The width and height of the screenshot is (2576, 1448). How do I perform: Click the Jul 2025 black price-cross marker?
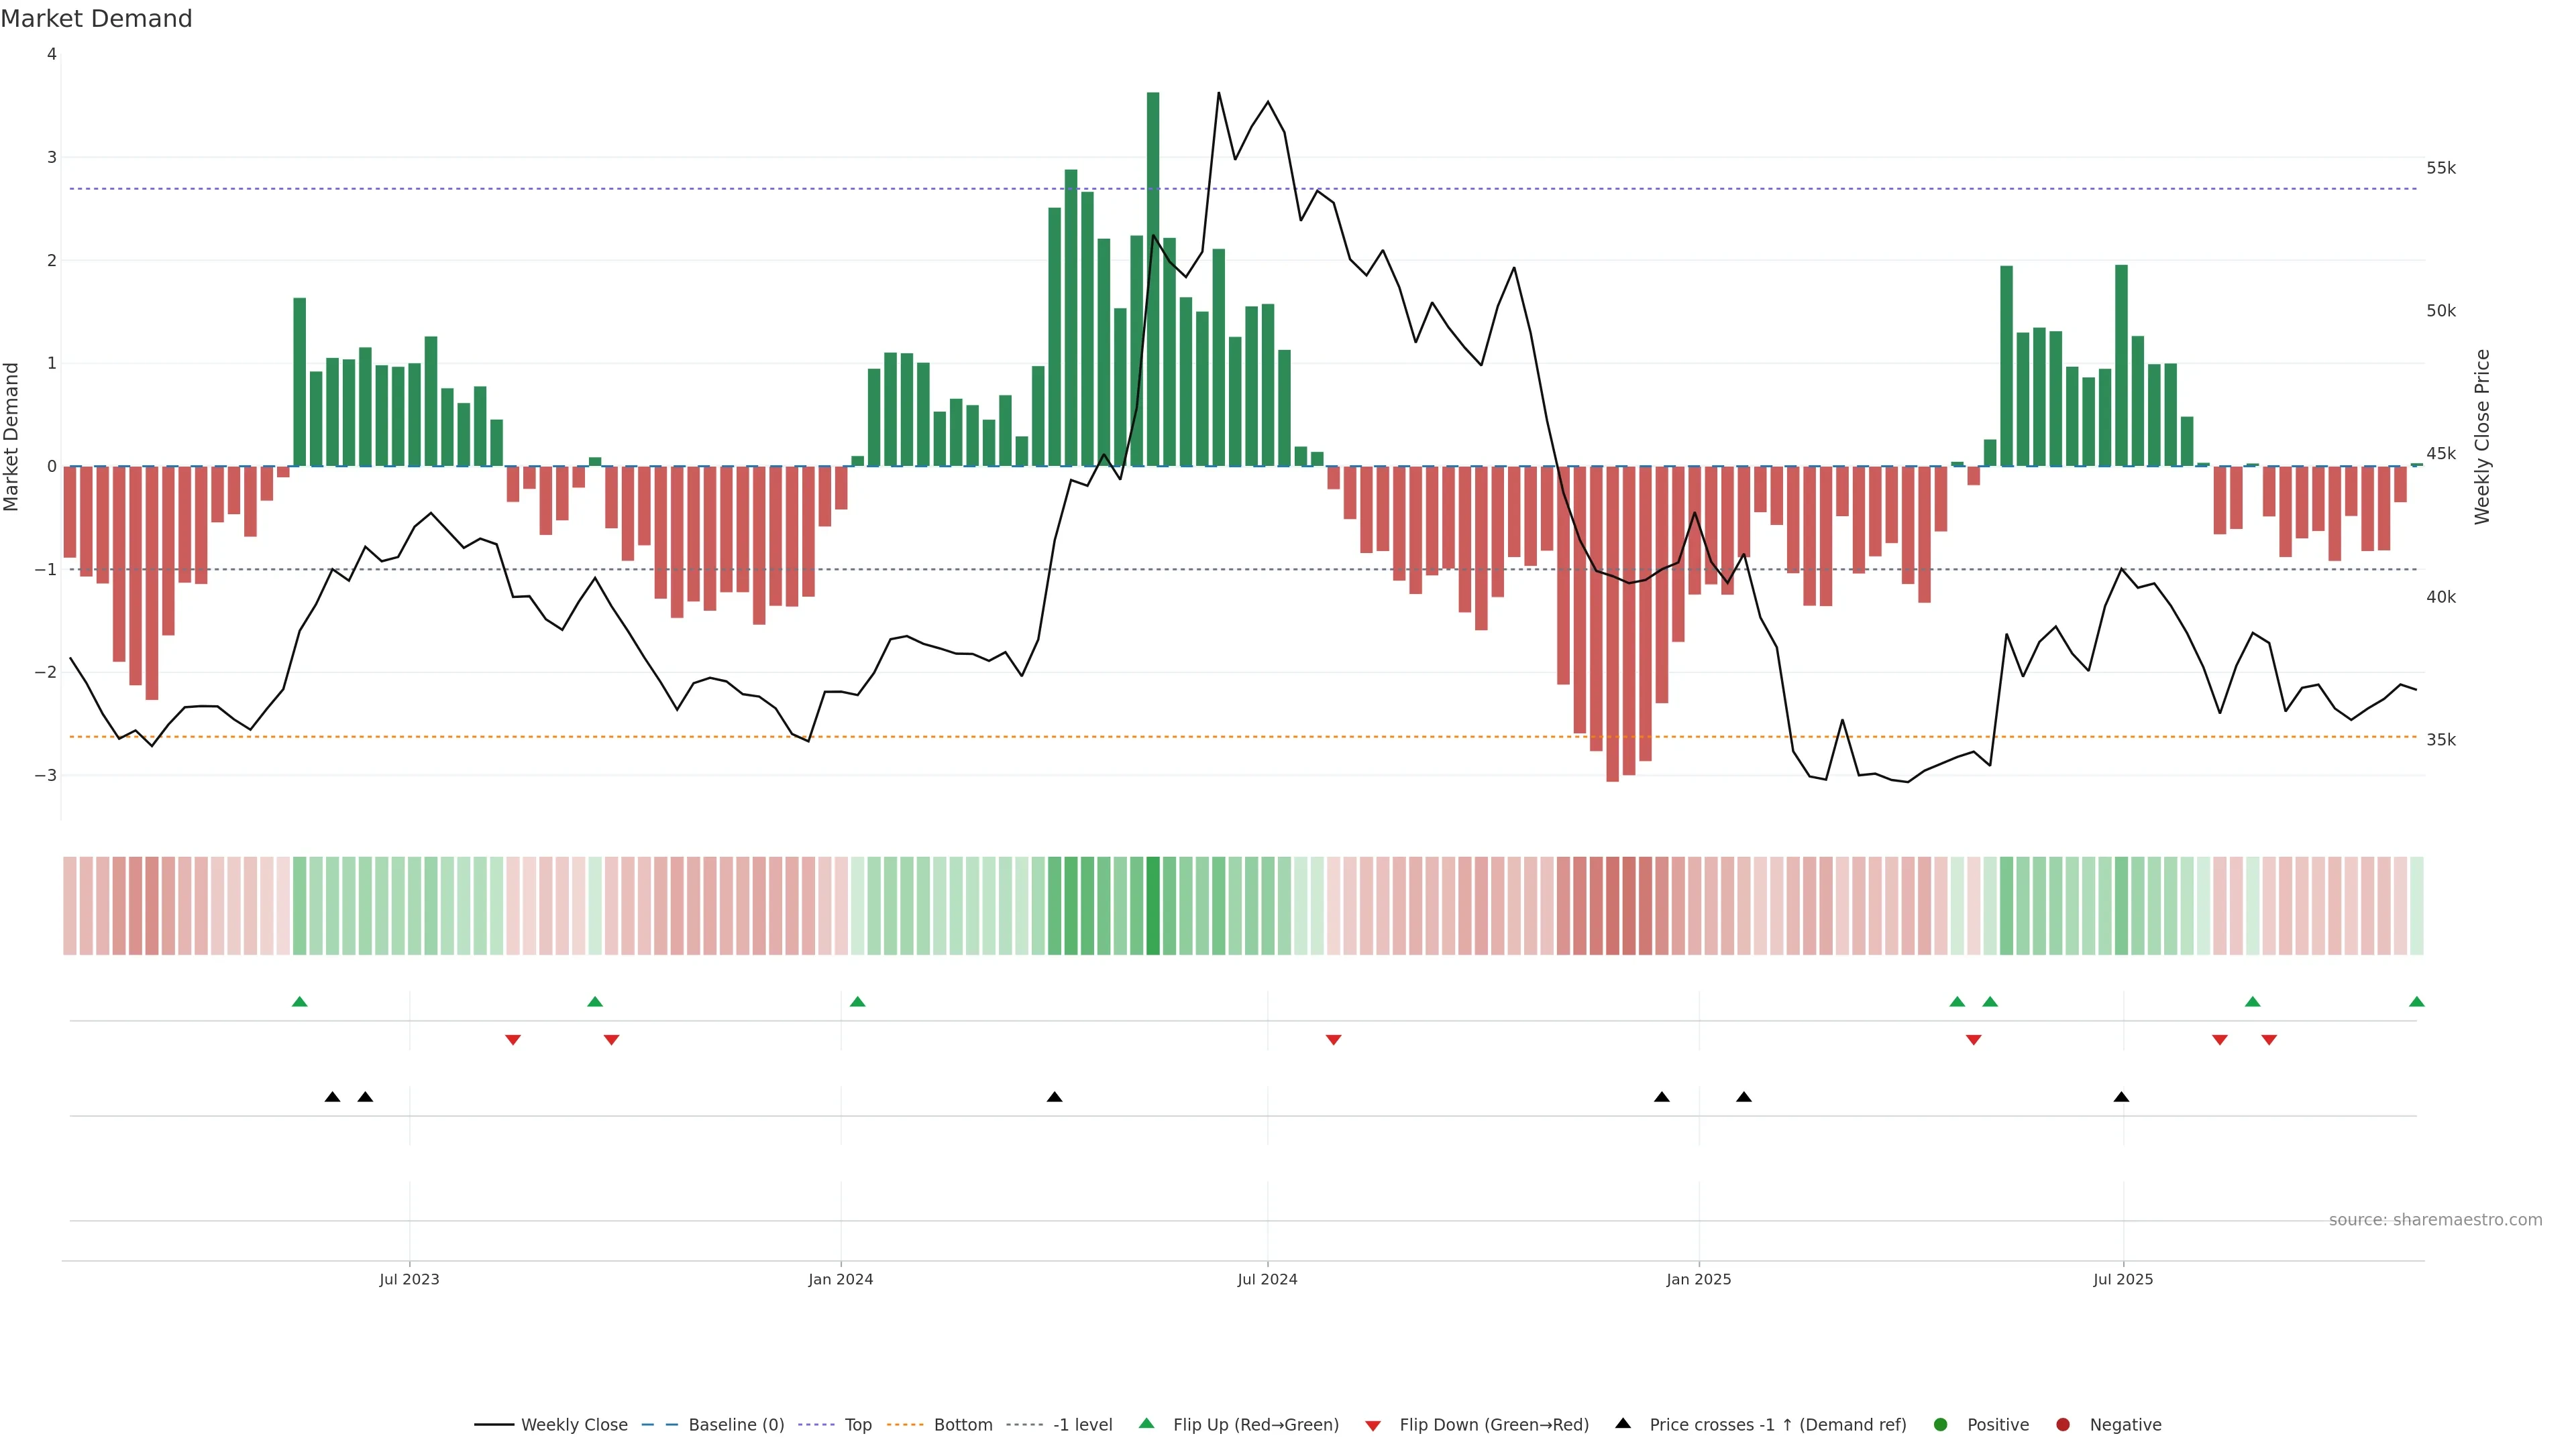[x=2121, y=1097]
